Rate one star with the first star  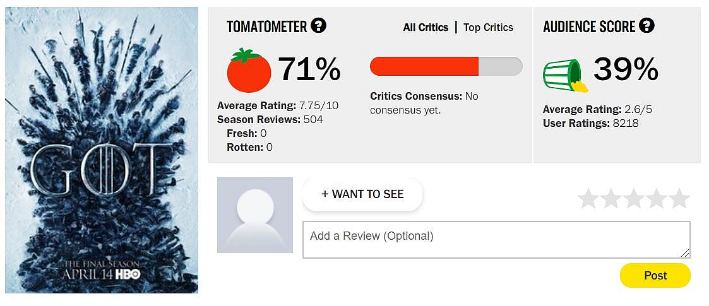point(588,198)
